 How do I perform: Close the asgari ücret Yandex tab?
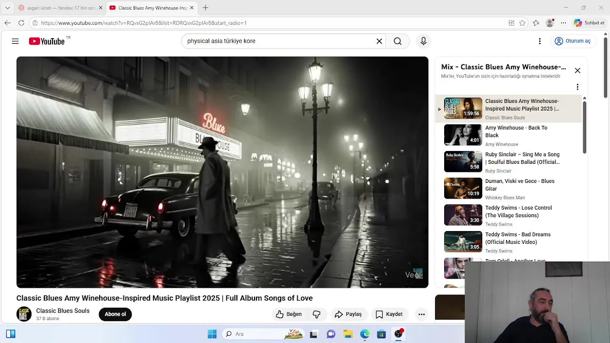point(101,8)
